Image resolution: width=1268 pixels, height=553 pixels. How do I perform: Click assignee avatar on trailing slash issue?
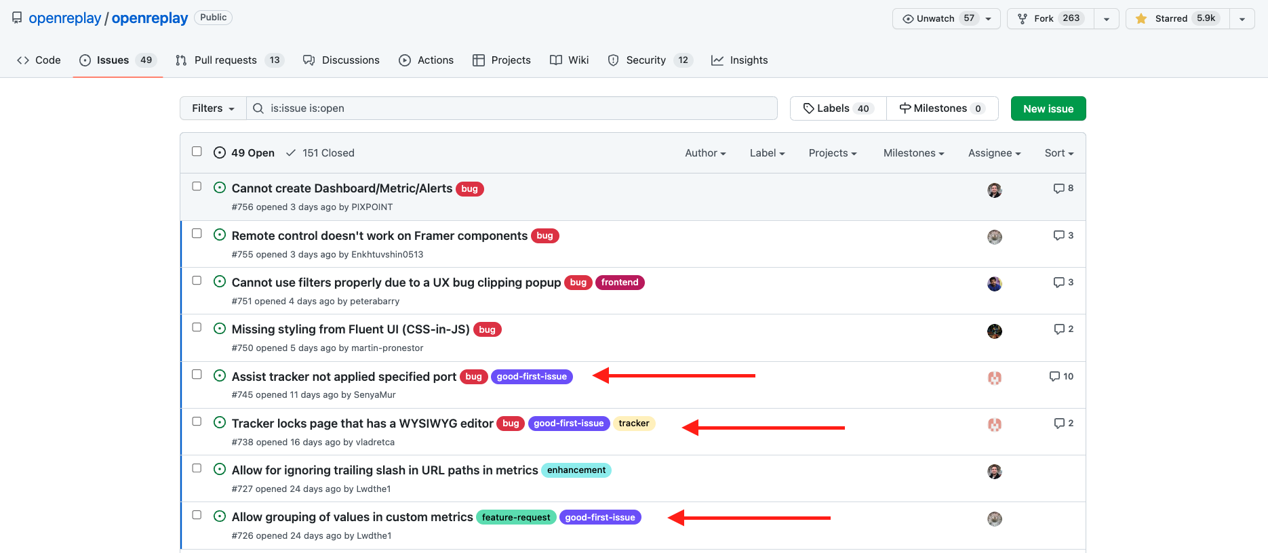pos(995,472)
